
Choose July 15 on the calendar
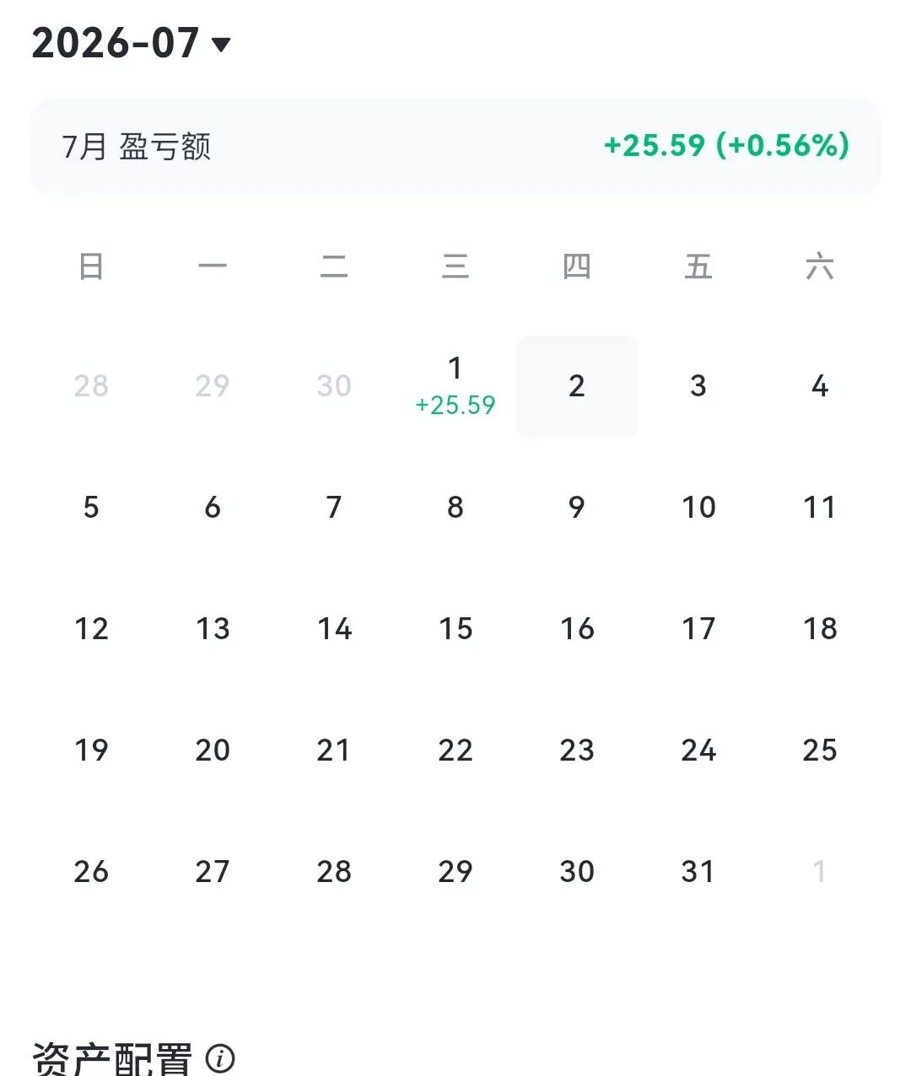(455, 629)
